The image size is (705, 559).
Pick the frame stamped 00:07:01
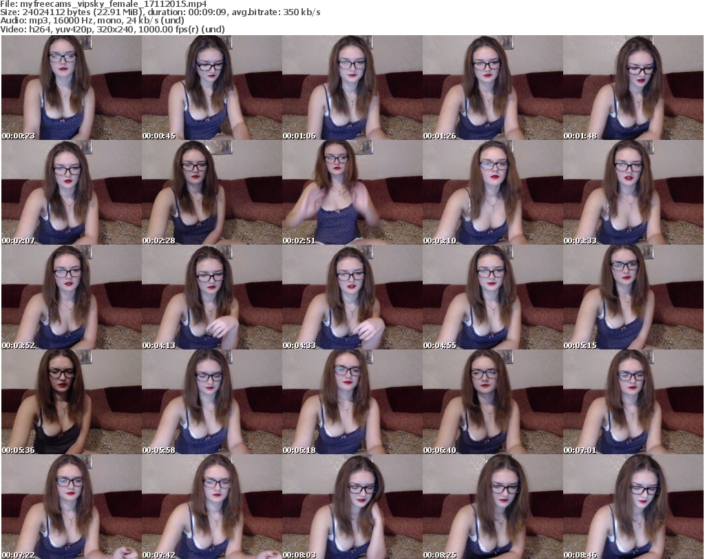point(633,402)
